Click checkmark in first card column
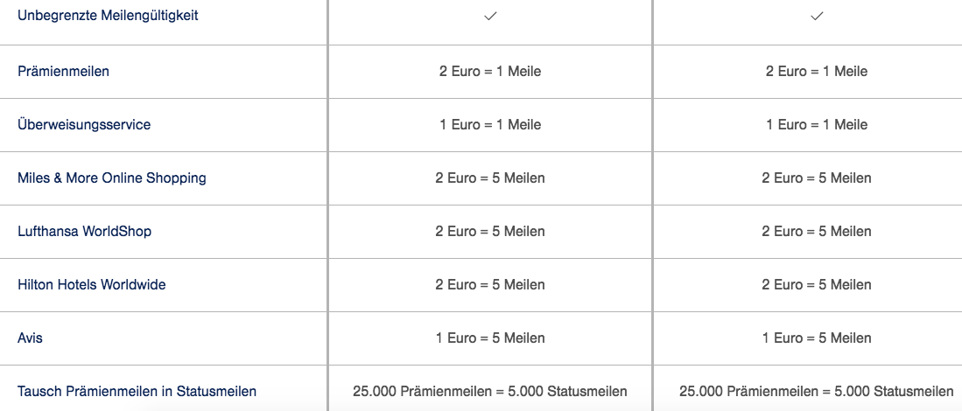The image size is (962, 411). click(489, 17)
